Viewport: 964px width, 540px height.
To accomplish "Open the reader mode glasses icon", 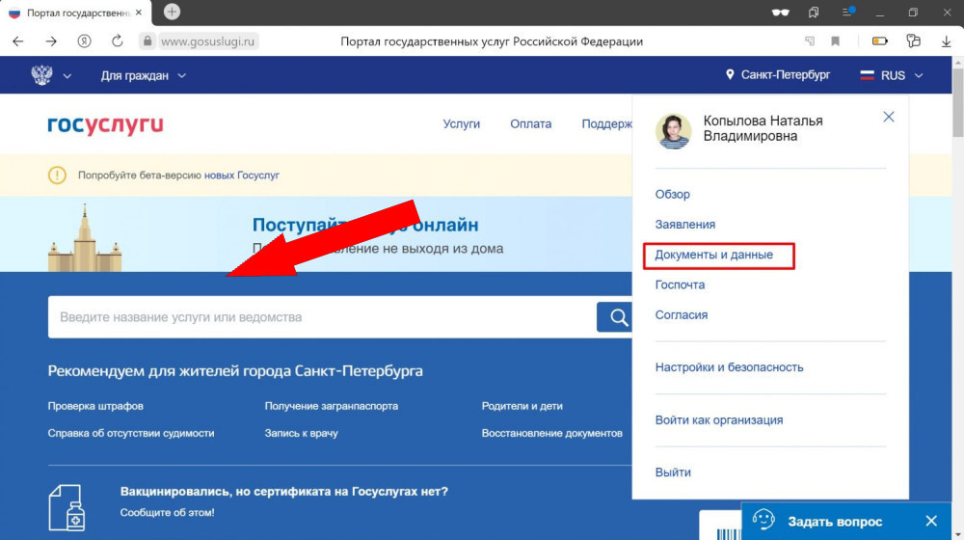I will coord(780,13).
